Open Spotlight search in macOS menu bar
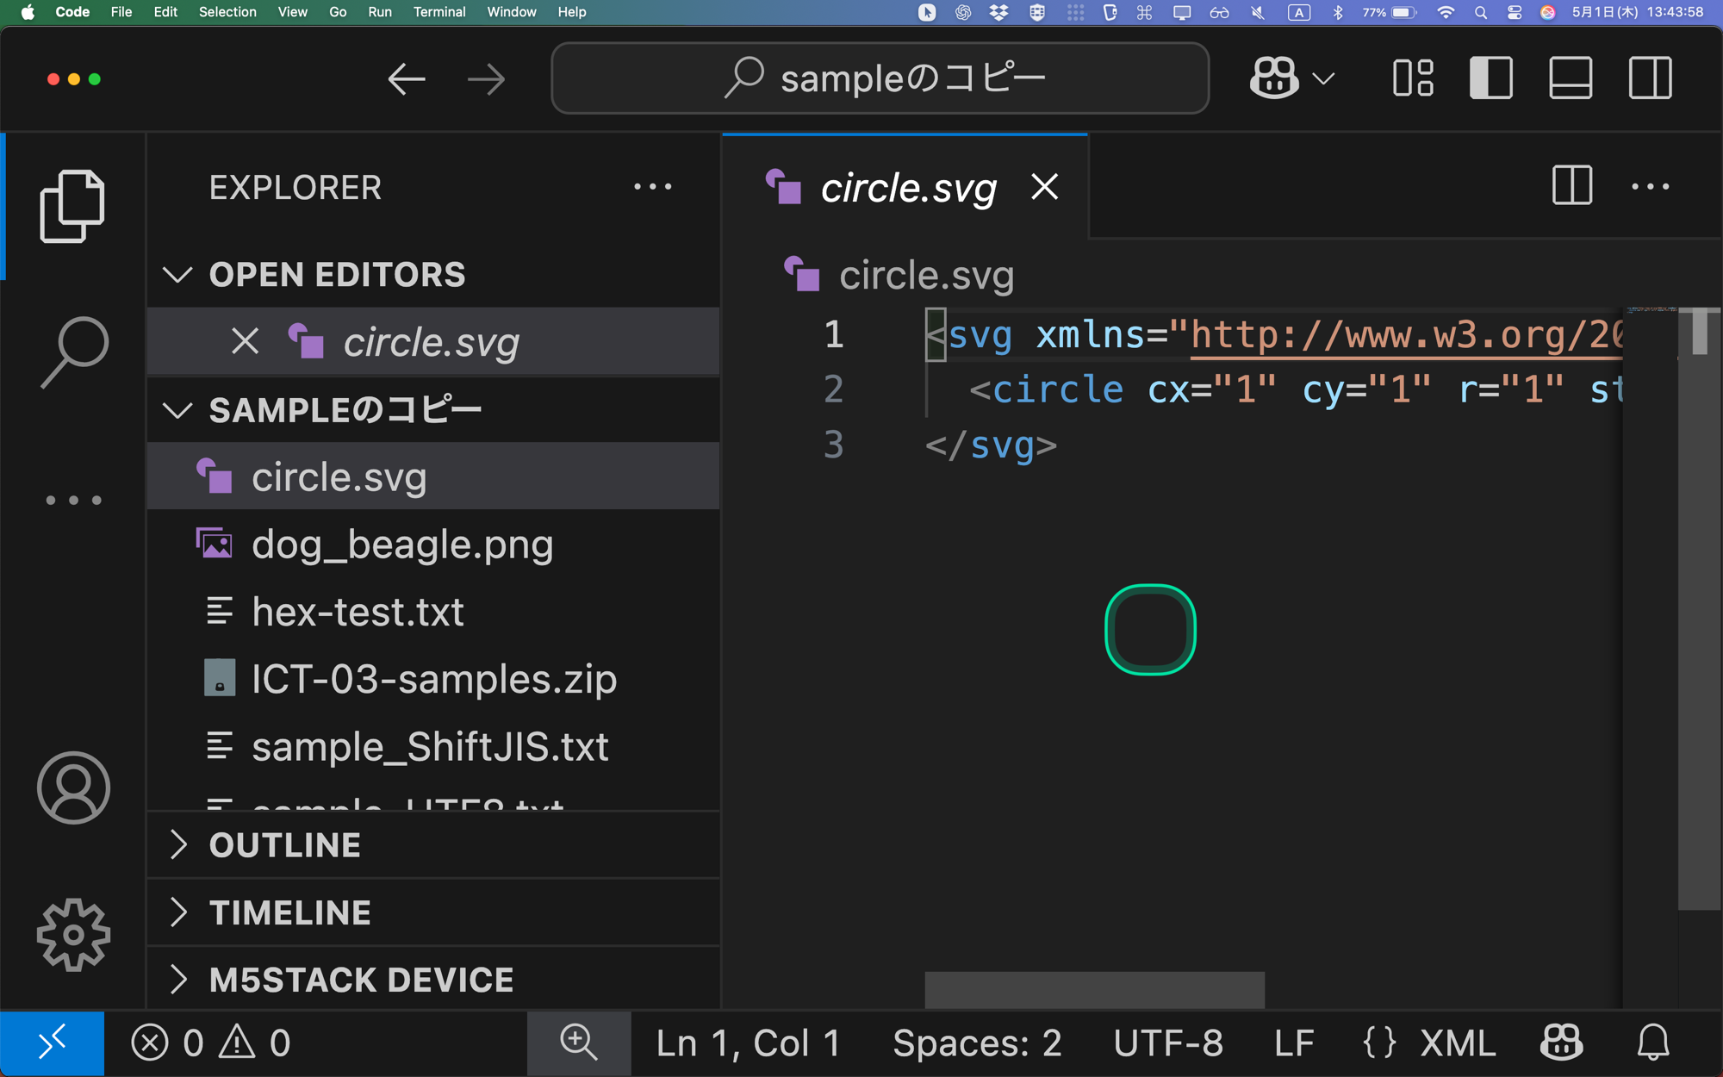 [x=1481, y=12]
